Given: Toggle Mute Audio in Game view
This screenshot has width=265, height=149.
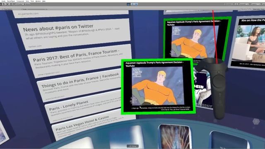Looking at the screenshot, I should 257,9.
